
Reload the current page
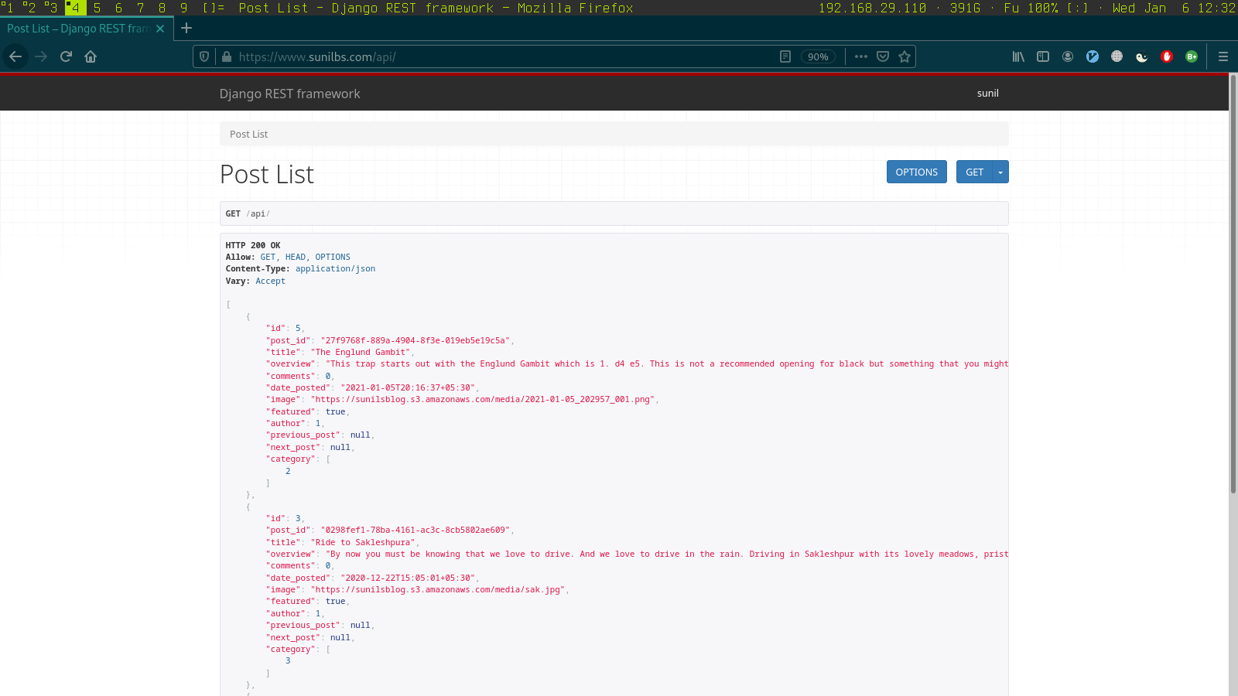66,56
